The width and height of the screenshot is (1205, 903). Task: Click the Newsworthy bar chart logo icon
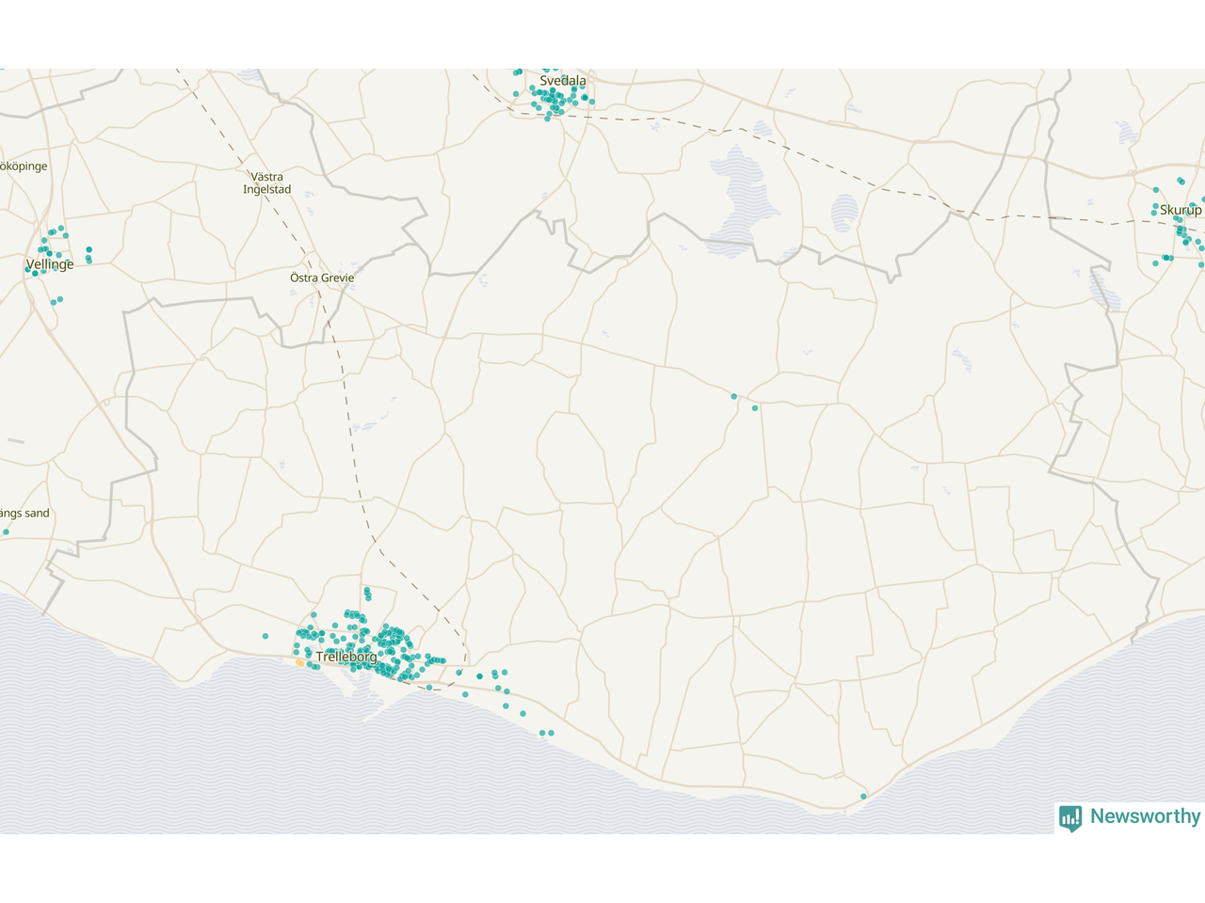click(x=1070, y=817)
